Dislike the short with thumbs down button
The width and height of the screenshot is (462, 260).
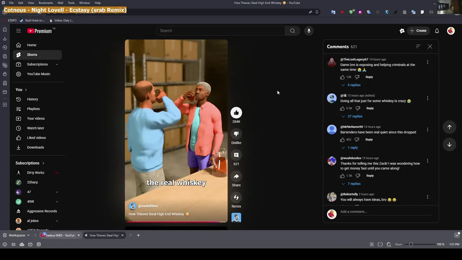236,134
